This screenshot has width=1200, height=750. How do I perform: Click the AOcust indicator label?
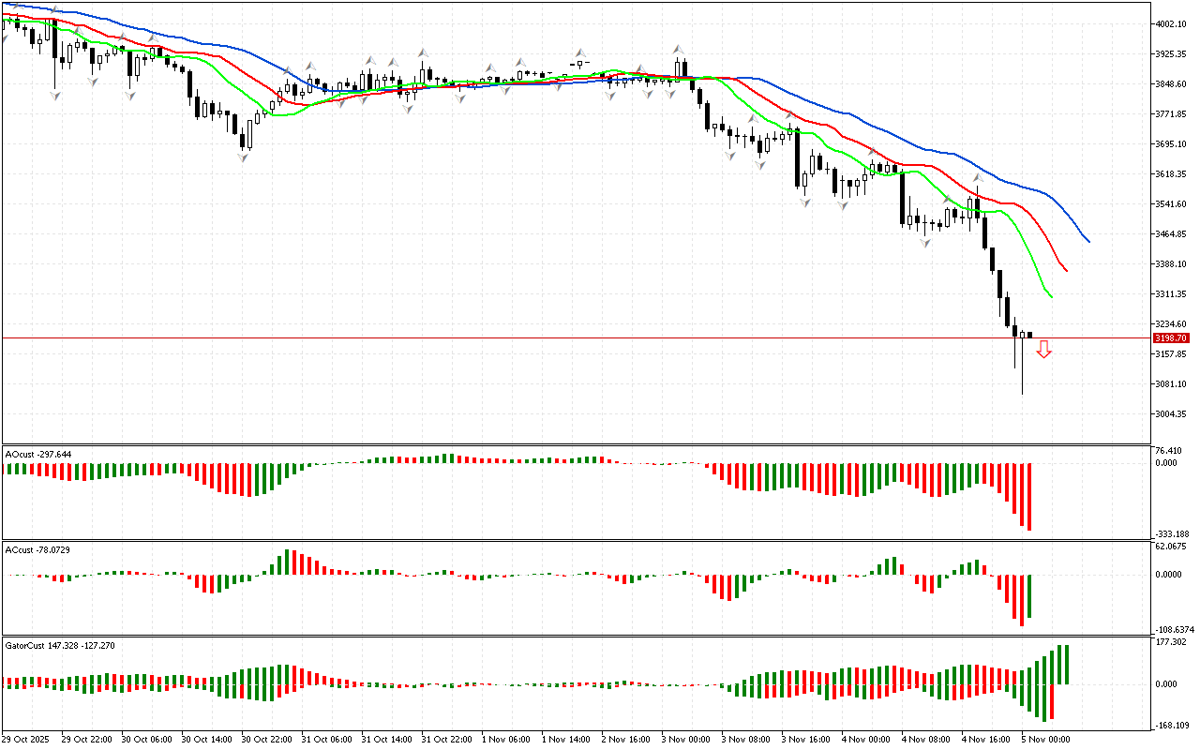click(37, 454)
